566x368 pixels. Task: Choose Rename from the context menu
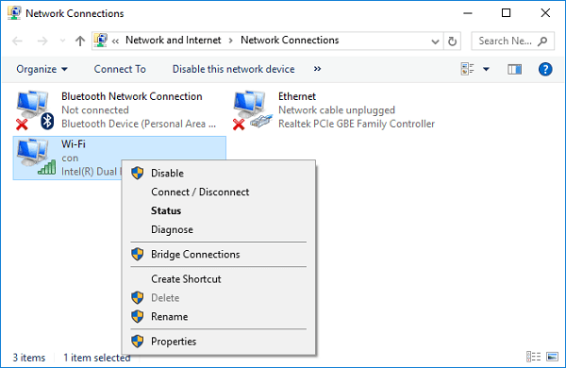tap(219, 316)
